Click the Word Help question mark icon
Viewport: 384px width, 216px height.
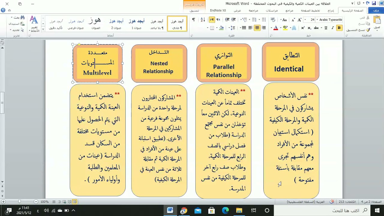point(3,10)
